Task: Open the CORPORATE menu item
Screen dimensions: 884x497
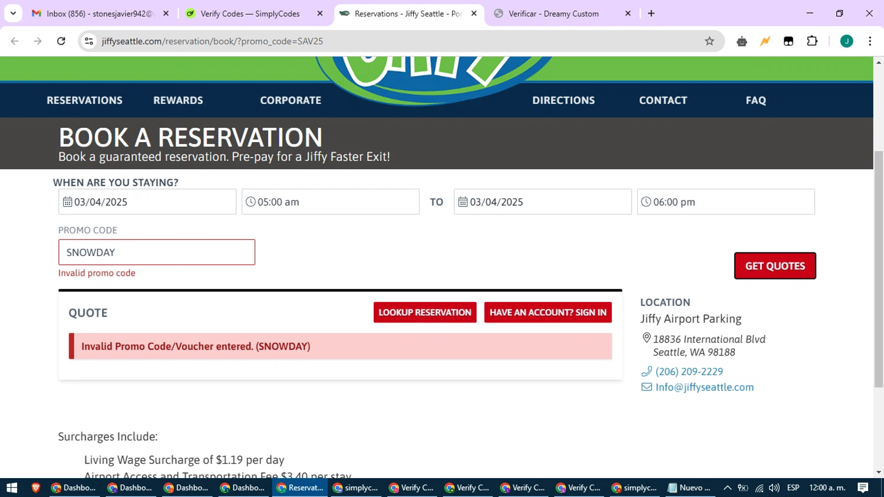Action: pos(291,100)
